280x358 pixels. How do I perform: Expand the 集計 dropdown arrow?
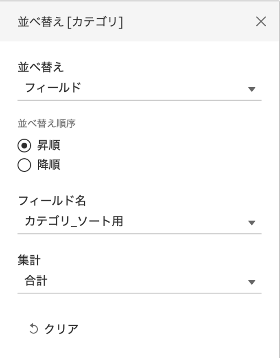click(x=252, y=282)
